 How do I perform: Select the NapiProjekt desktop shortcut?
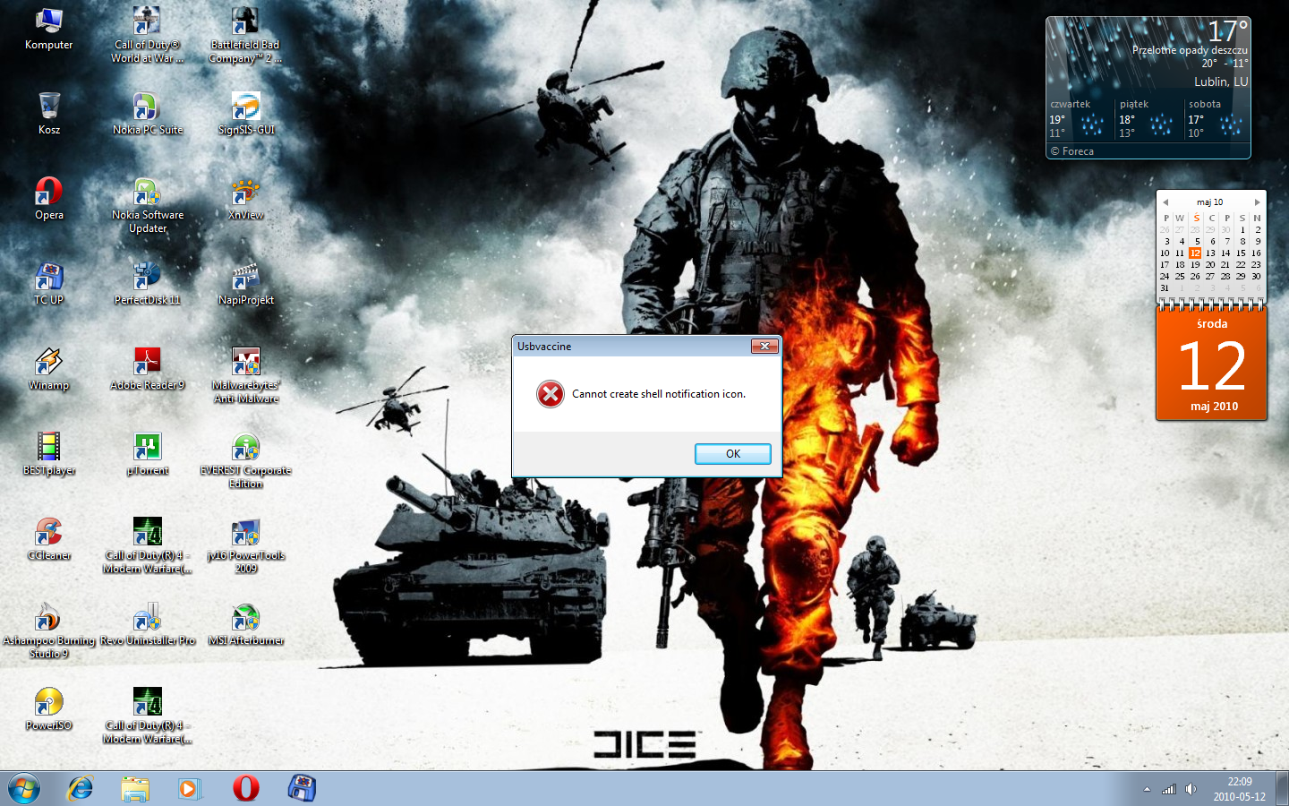click(246, 284)
